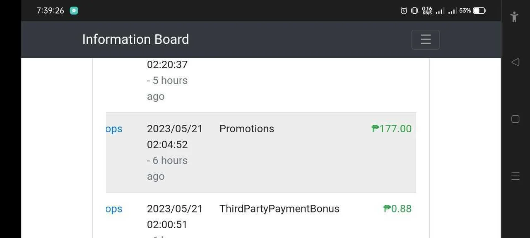Image resolution: width=530 pixels, height=238 pixels.
Task: Click the ₱177.00 amount
Action: [x=392, y=129]
